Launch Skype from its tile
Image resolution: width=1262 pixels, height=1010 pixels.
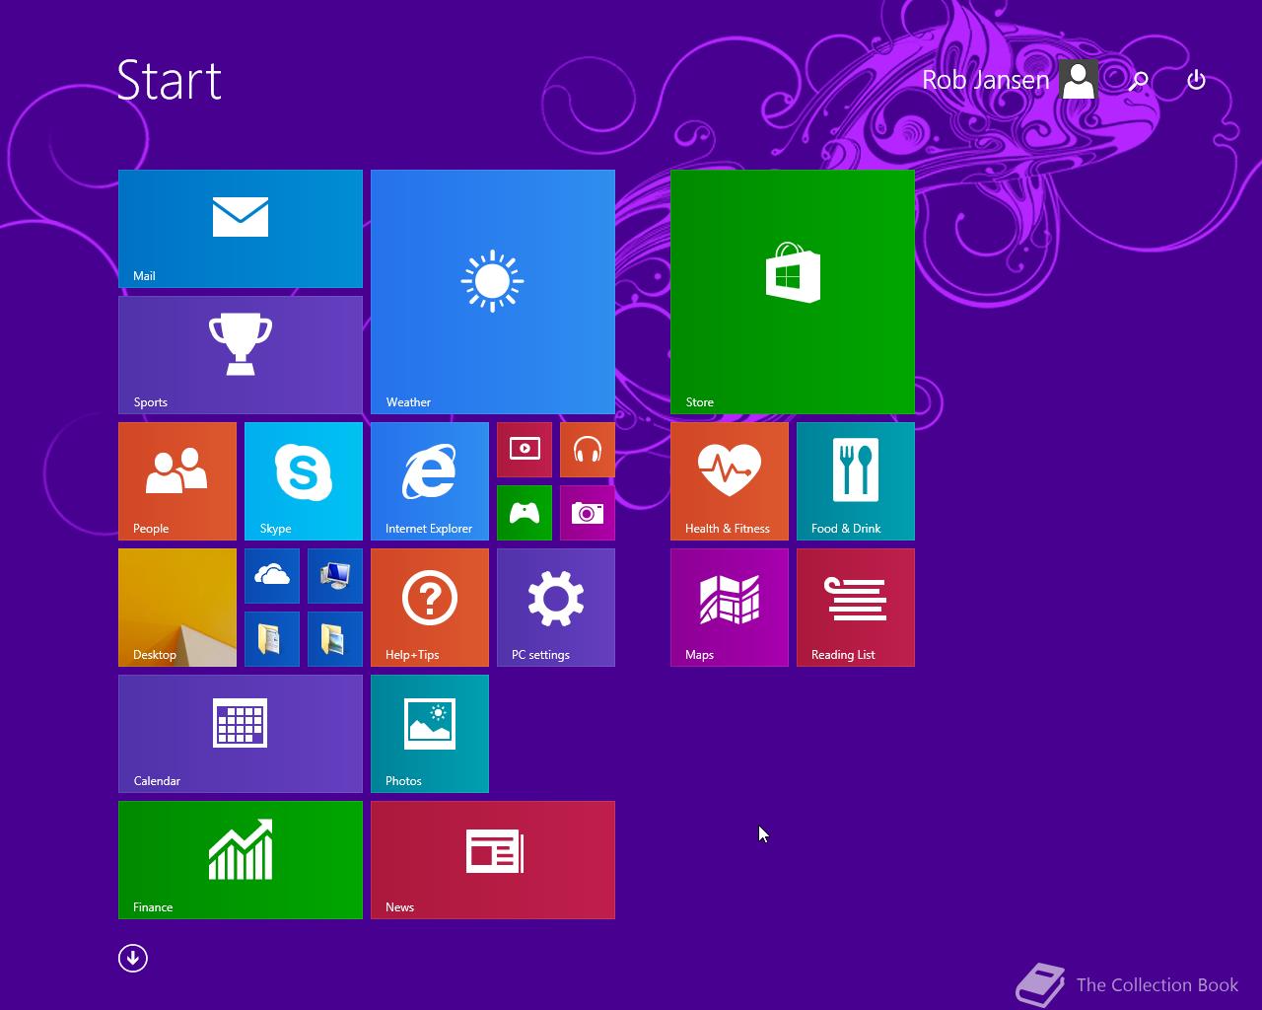point(304,481)
